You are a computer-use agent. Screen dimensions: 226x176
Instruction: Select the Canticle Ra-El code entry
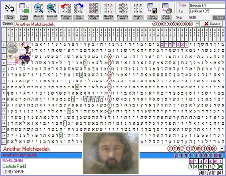point(14,166)
